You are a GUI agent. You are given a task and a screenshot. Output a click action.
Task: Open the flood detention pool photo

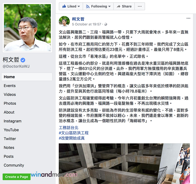[124, 164]
